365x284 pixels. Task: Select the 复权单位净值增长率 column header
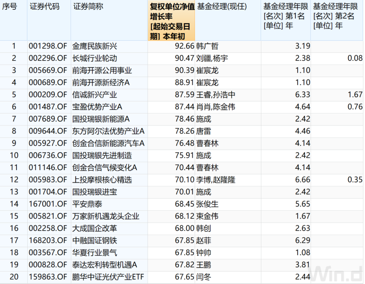coord(171,21)
